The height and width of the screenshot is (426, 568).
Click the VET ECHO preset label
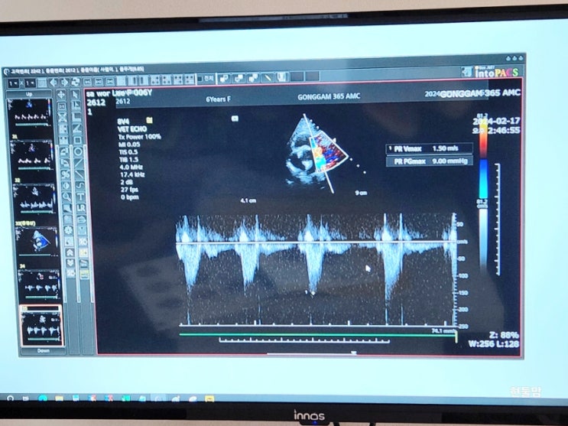click(x=131, y=129)
